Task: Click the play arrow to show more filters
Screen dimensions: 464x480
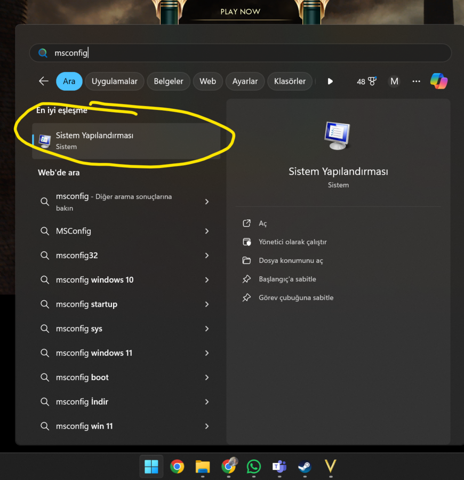Action: (x=330, y=81)
